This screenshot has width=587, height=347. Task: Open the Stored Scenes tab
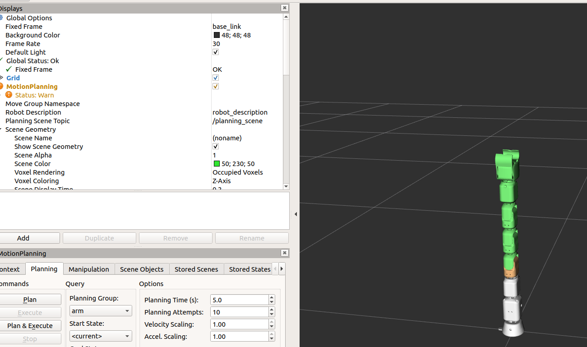click(x=196, y=269)
